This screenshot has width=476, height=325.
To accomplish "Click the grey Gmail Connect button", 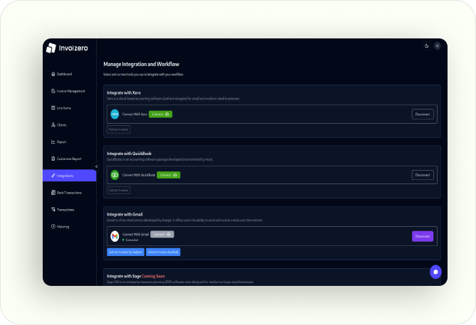I will [x=162, y=234].
